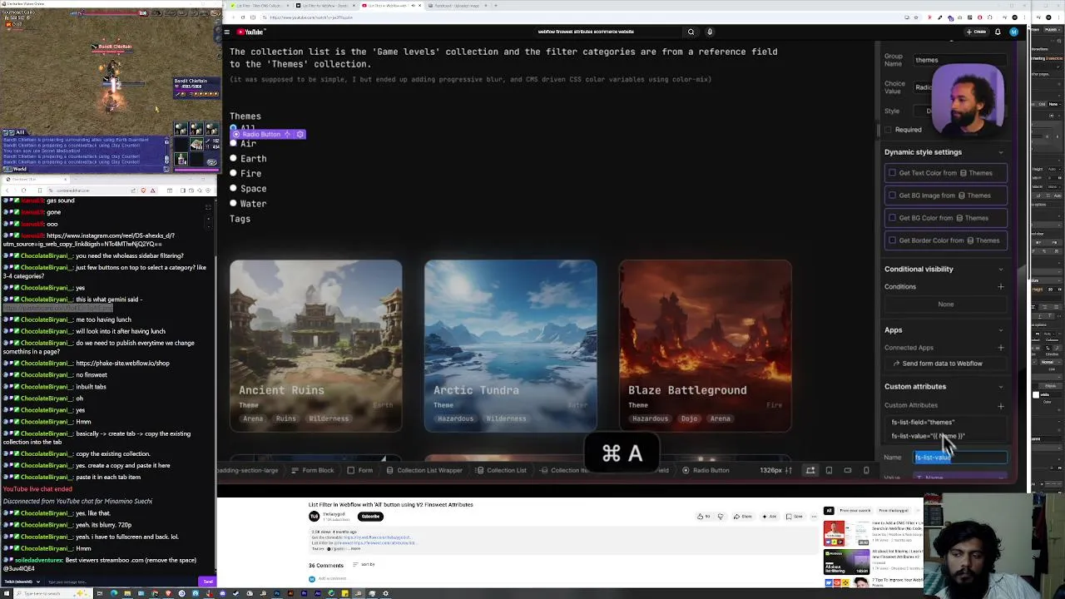Like the video with thumbs up
Screen dimensions: 1065x599
[x=704, y=517]
